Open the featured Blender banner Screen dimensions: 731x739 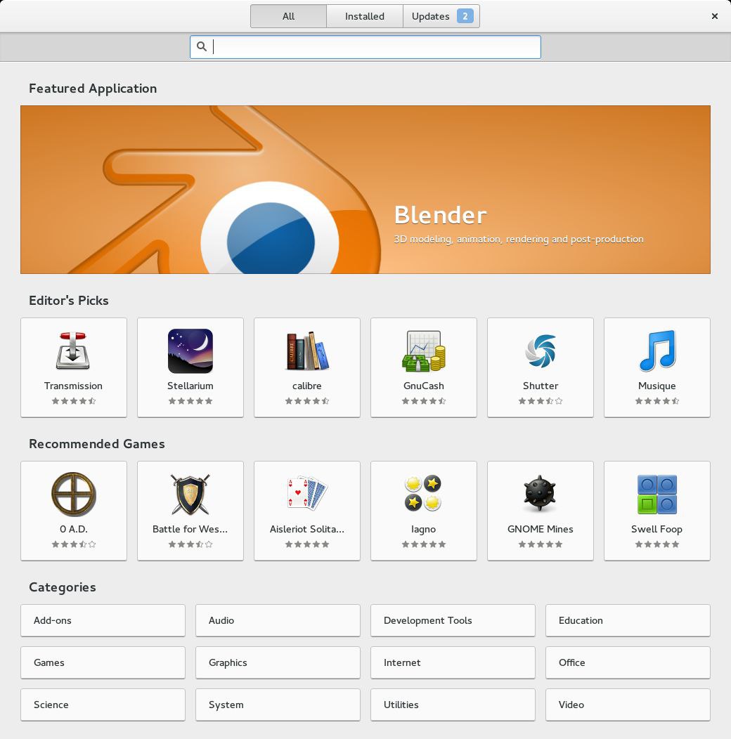click(x=365, y=190)
